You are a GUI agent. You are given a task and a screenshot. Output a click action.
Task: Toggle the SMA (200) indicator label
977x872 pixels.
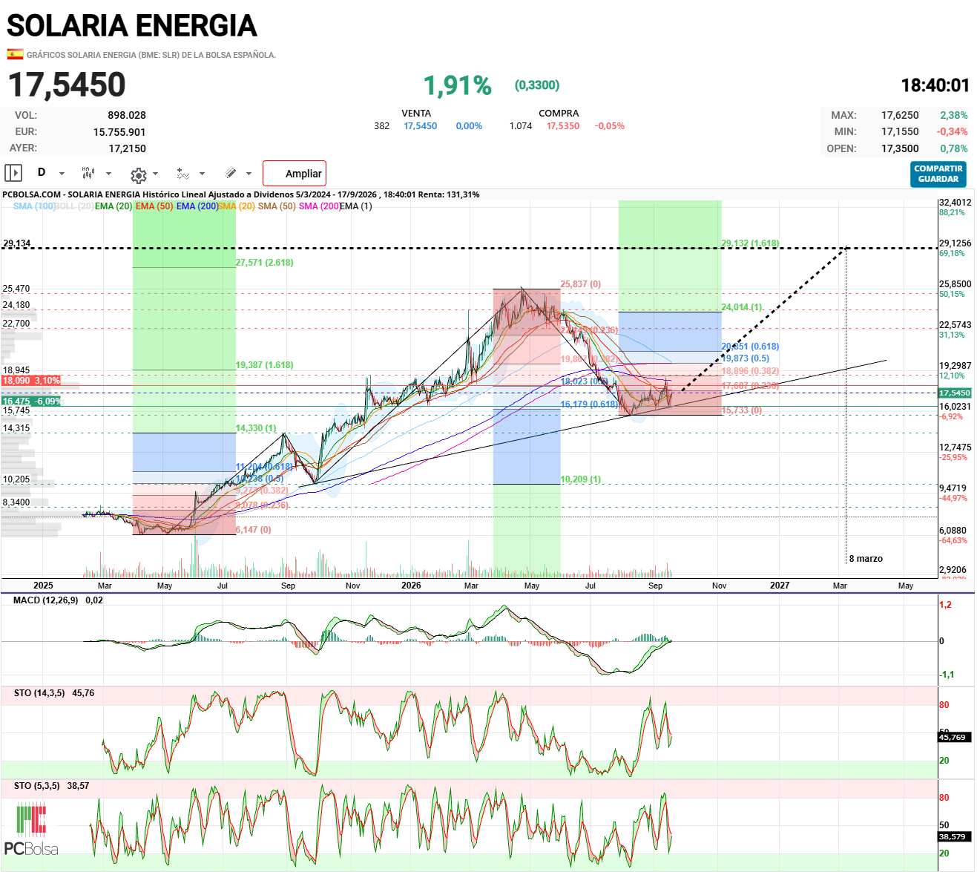320,206
